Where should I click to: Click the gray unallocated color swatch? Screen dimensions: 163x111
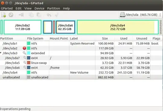pyautogui.click(x=29, y=77)
